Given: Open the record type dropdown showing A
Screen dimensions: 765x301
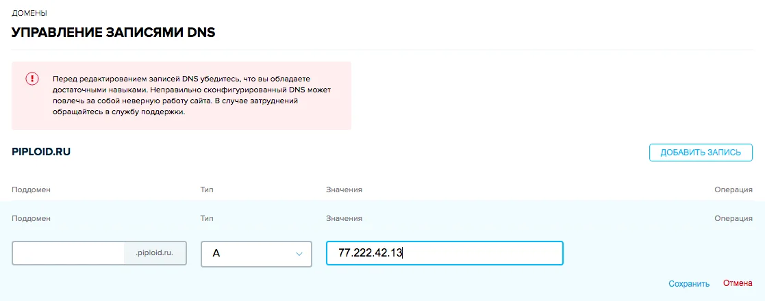Looking at the screenshot, I should (x=256, y=254).
